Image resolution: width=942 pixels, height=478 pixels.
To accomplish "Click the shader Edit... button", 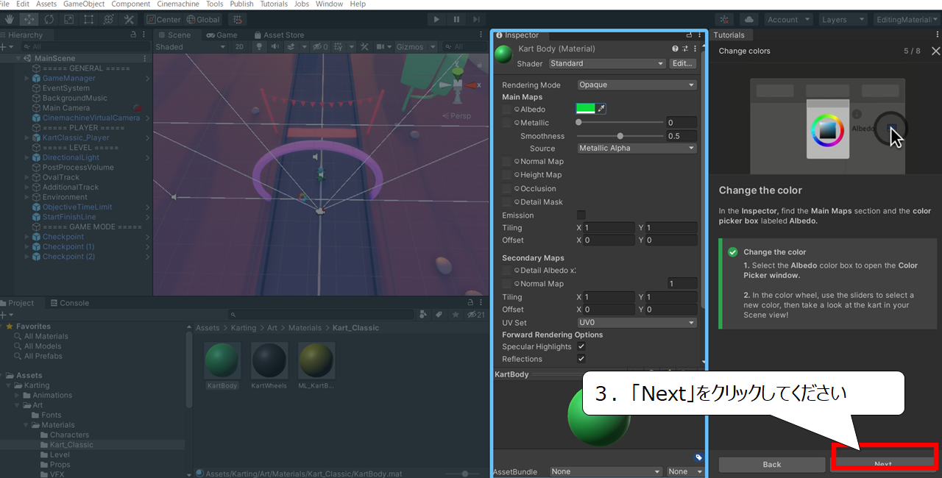I will pos(683,63).
